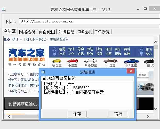Open the 技术 nav link
Image resolution: width=160 pixels, height=129 pixels.
click(62, 54)
